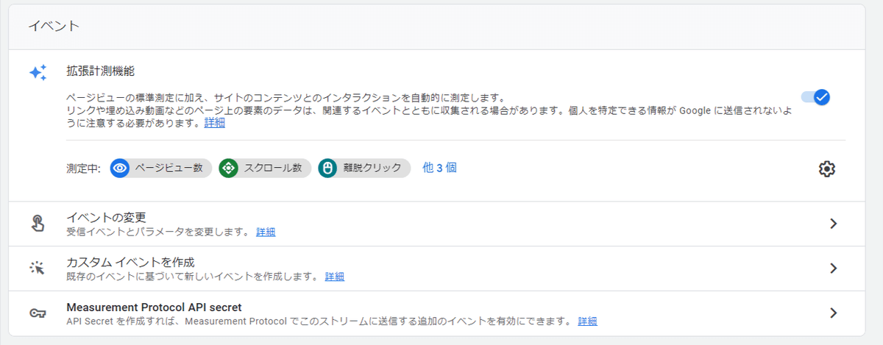Open Measurement Protocol API secret row
The height and width of the screenshot is (345, 883).
coord(436,313)
